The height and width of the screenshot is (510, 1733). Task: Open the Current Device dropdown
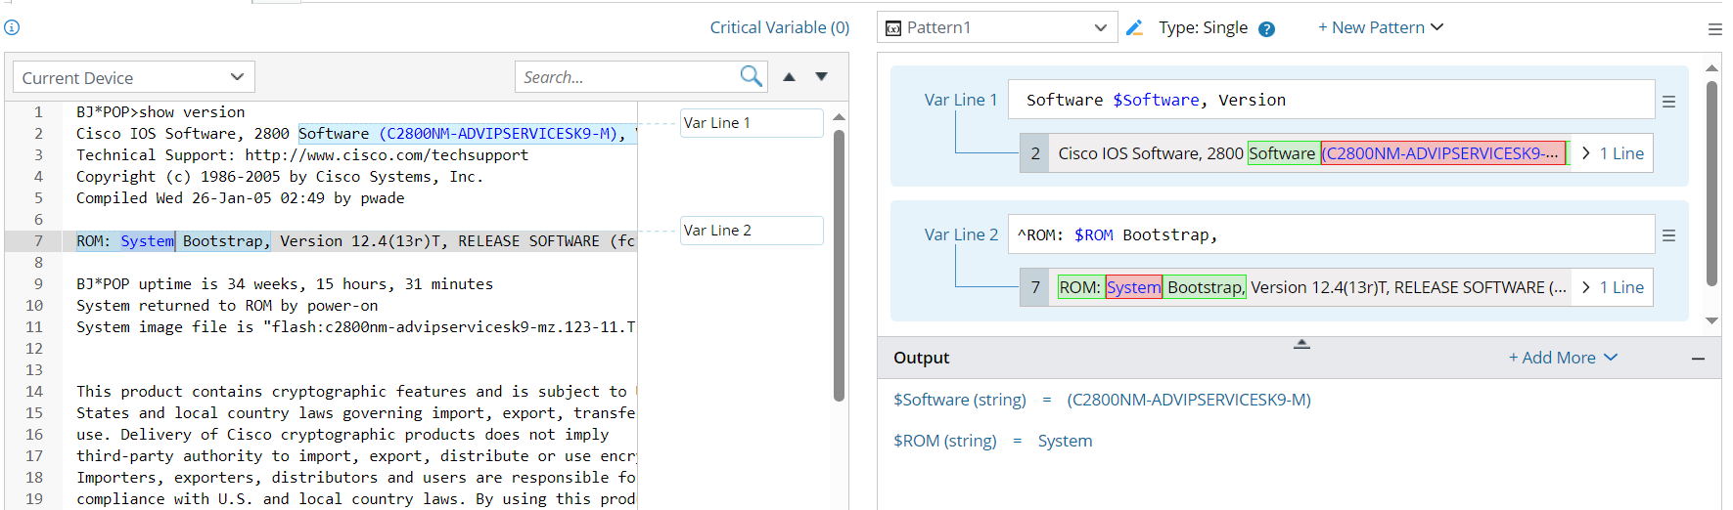pos(134,77)
